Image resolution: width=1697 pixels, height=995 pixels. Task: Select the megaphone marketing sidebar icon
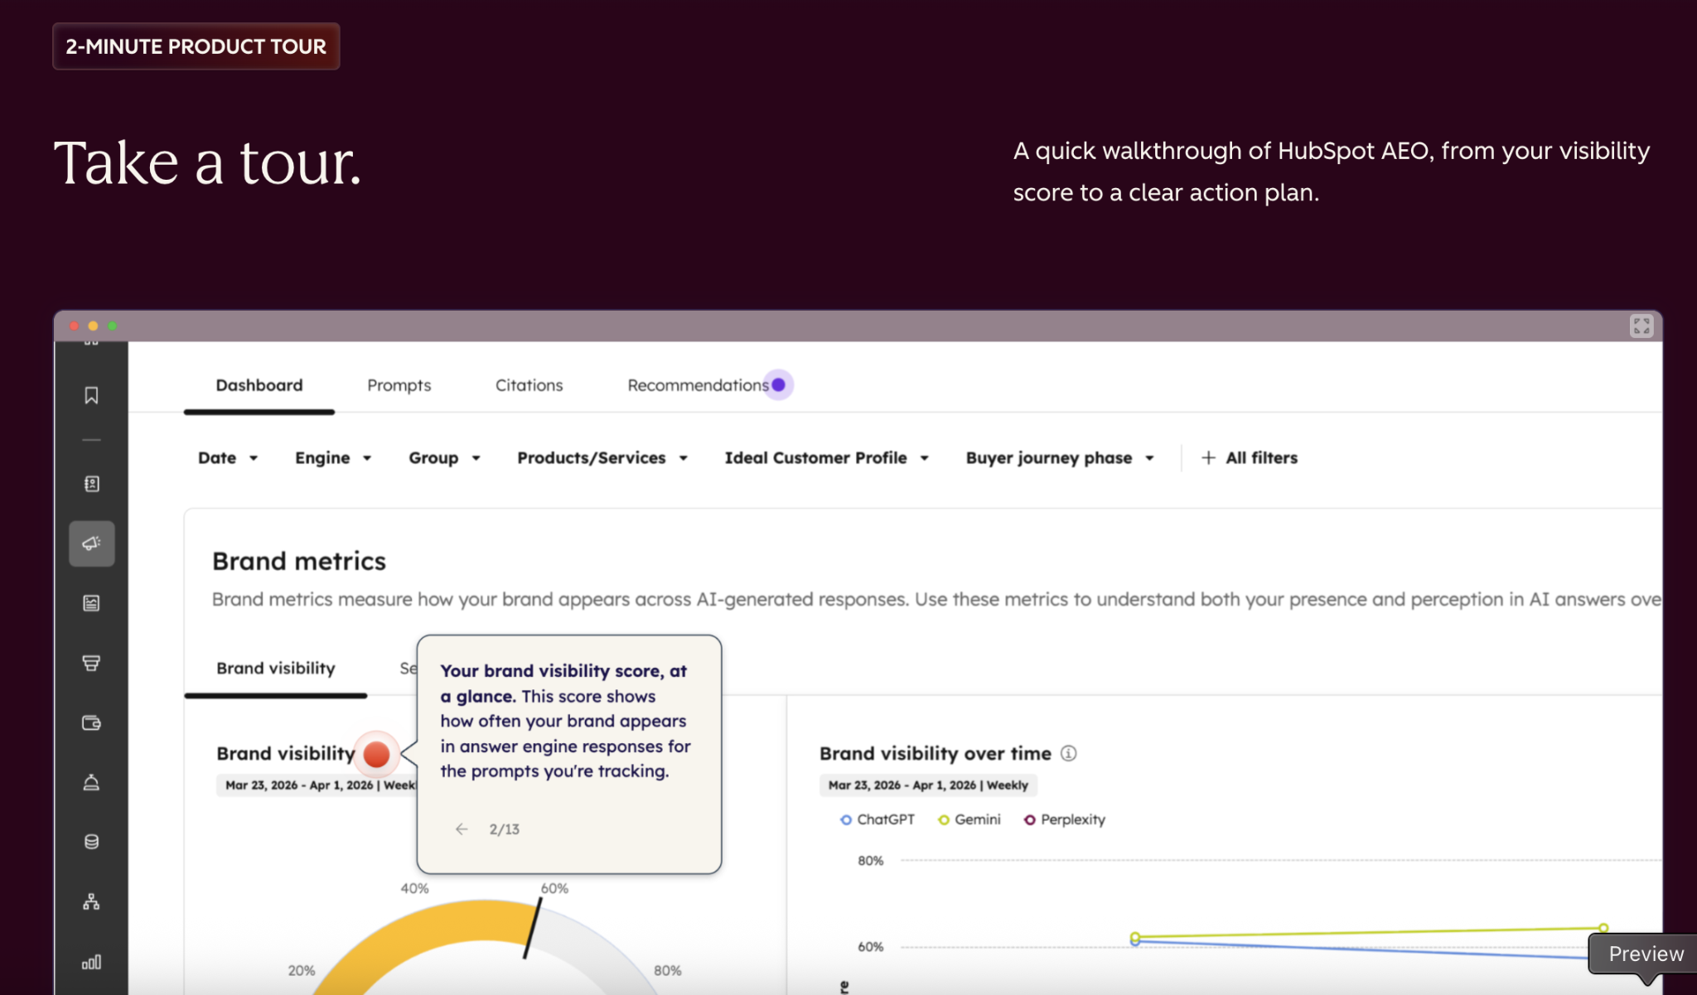(x=91, y=543)
